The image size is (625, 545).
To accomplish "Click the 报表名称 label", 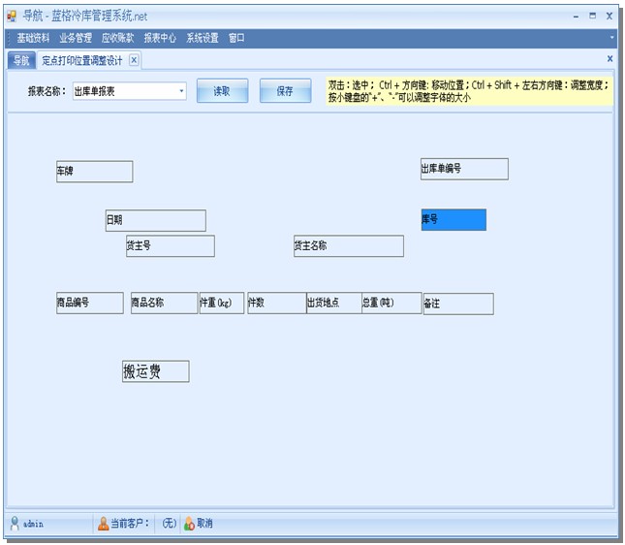I will 47,91.
